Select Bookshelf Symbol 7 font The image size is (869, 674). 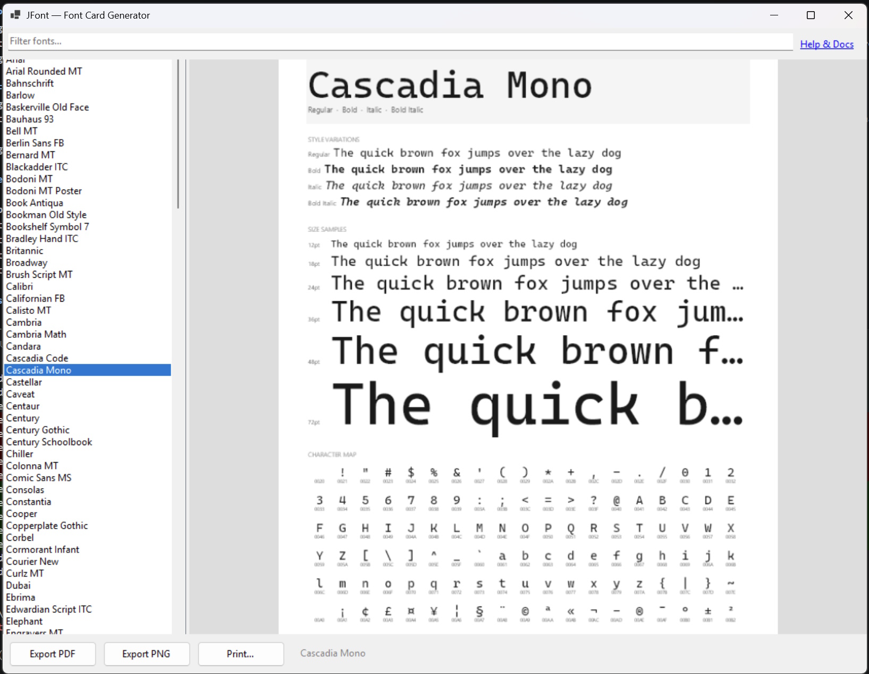click(88, 227)
